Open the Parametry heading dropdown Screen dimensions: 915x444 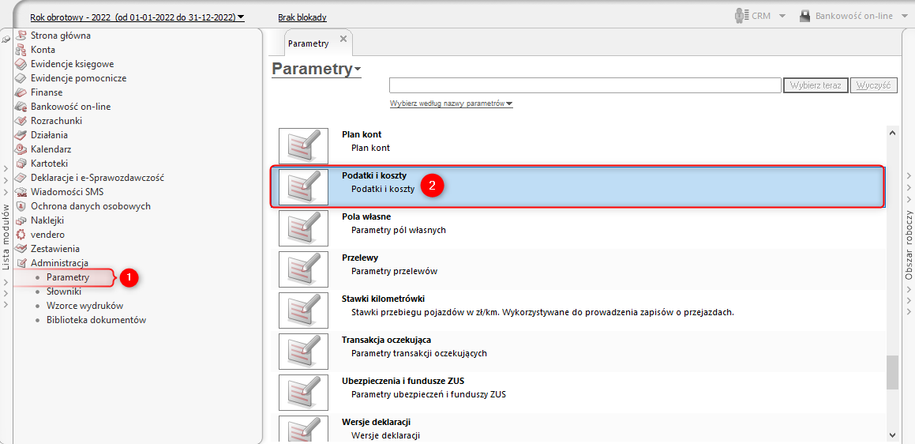[x=357, y=70]
